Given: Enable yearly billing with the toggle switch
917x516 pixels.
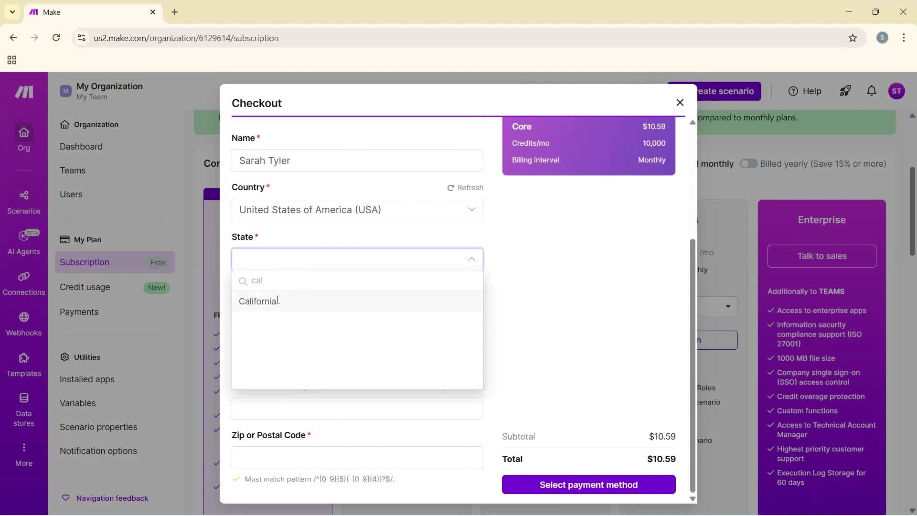Looking at the screenshot, I should 748,163.
